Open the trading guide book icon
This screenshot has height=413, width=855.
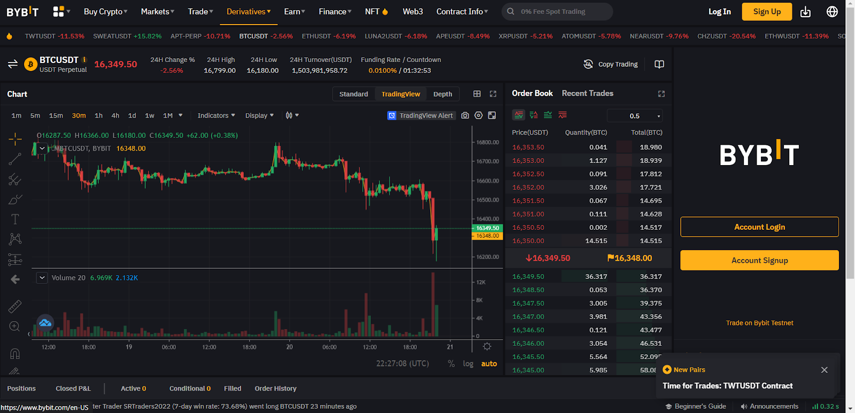[659, 64]
